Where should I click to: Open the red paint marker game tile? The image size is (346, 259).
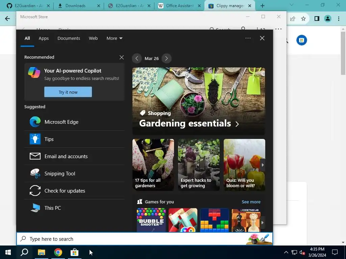point(183,220)
